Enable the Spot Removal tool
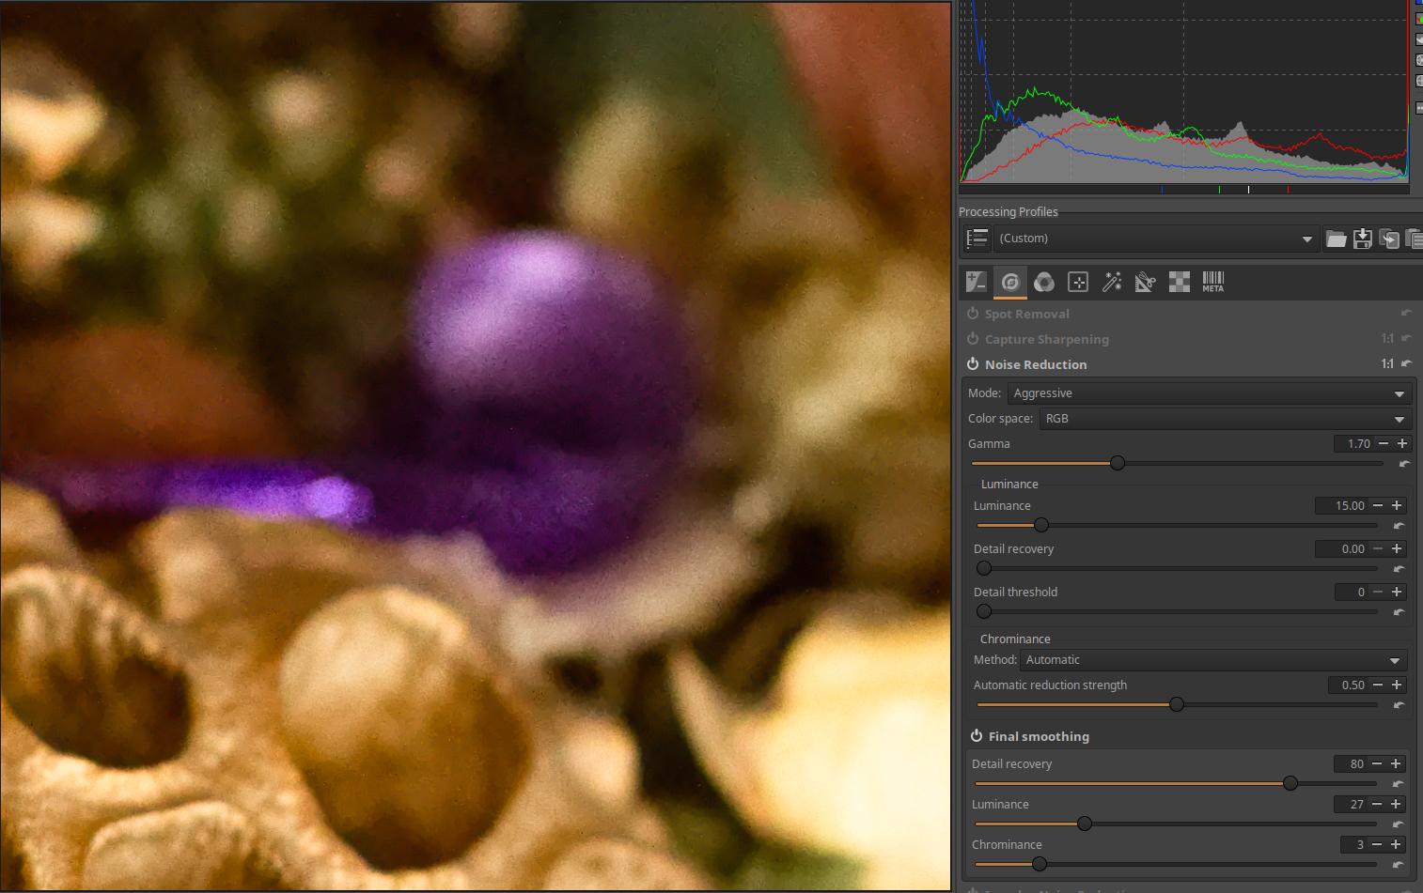Image resolution: width=1423 pixels, height=893 pixels. (x=973, y=314)
